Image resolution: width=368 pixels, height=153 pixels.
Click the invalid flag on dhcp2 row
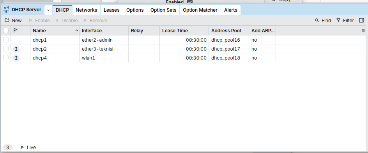point(16,49)
